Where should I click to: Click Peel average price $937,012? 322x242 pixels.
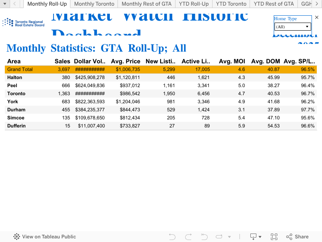(x=130, y=86)
